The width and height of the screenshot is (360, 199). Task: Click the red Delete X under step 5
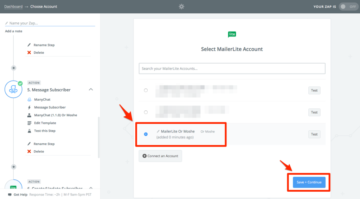(29, 151)
